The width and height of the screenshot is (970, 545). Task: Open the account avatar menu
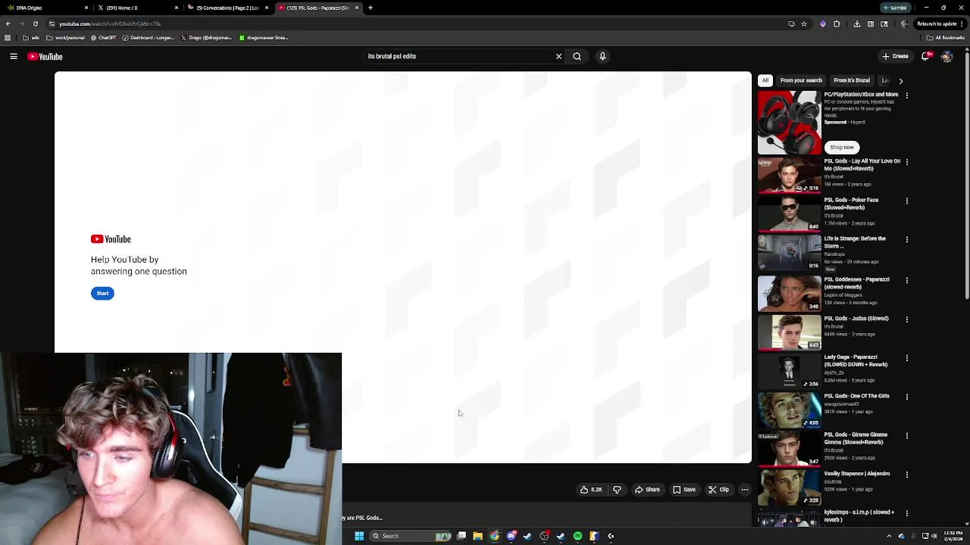947,56
